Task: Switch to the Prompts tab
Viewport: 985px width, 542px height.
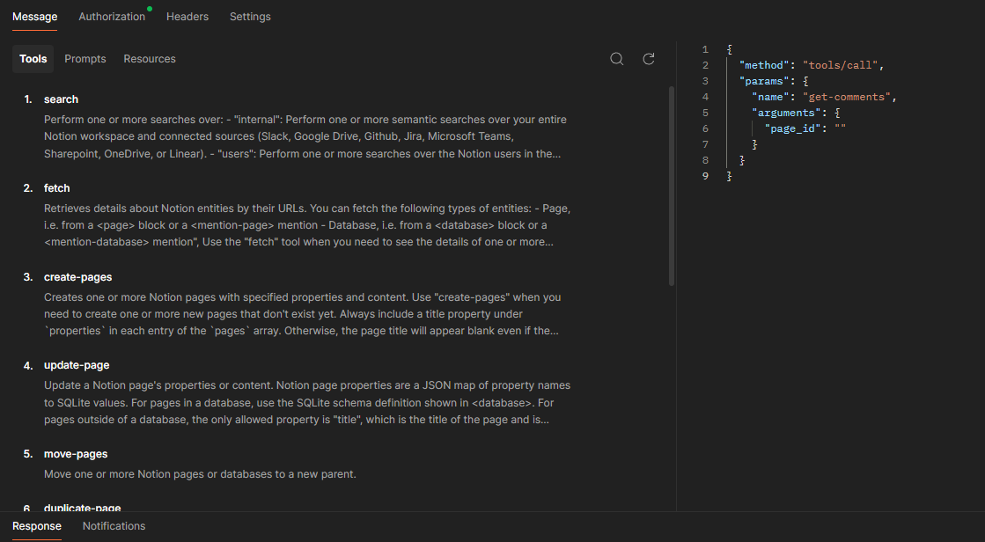Action: click(85, 58)
